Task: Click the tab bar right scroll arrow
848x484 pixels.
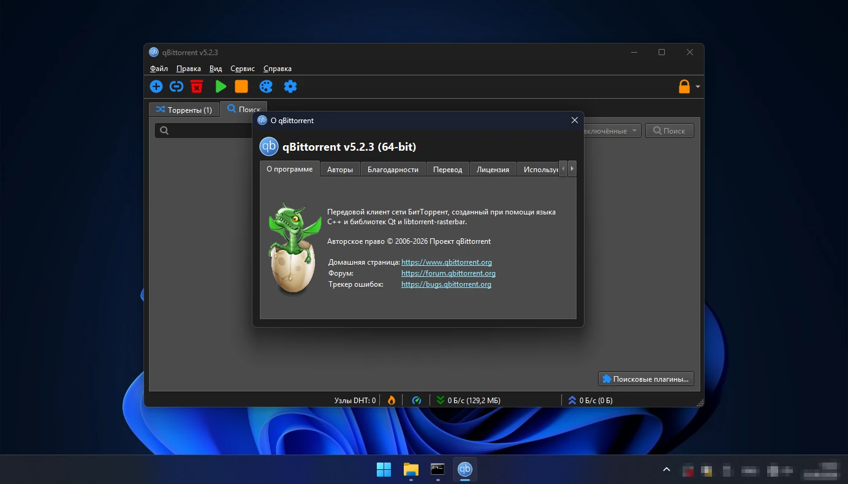Action: coord(572,168)
